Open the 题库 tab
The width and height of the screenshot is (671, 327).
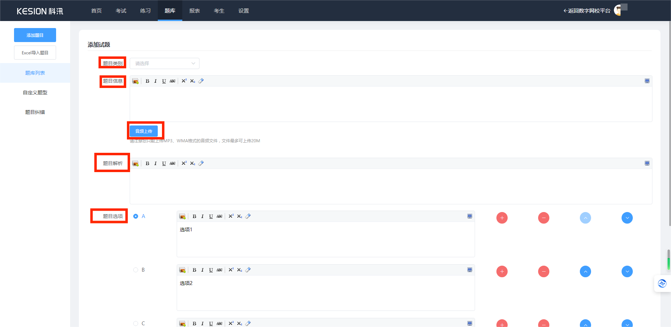click(x=170, y=11)
